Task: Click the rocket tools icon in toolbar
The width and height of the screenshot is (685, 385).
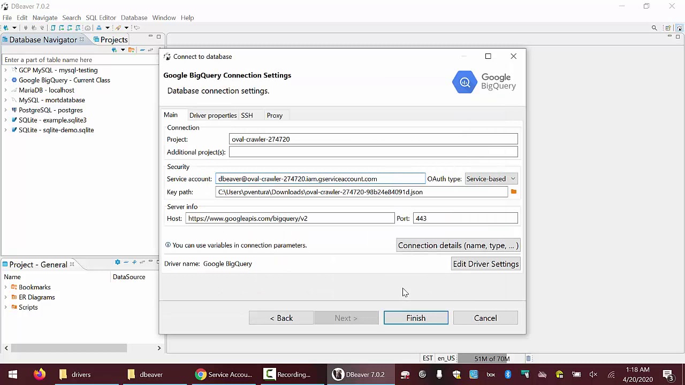Action: 118,28
